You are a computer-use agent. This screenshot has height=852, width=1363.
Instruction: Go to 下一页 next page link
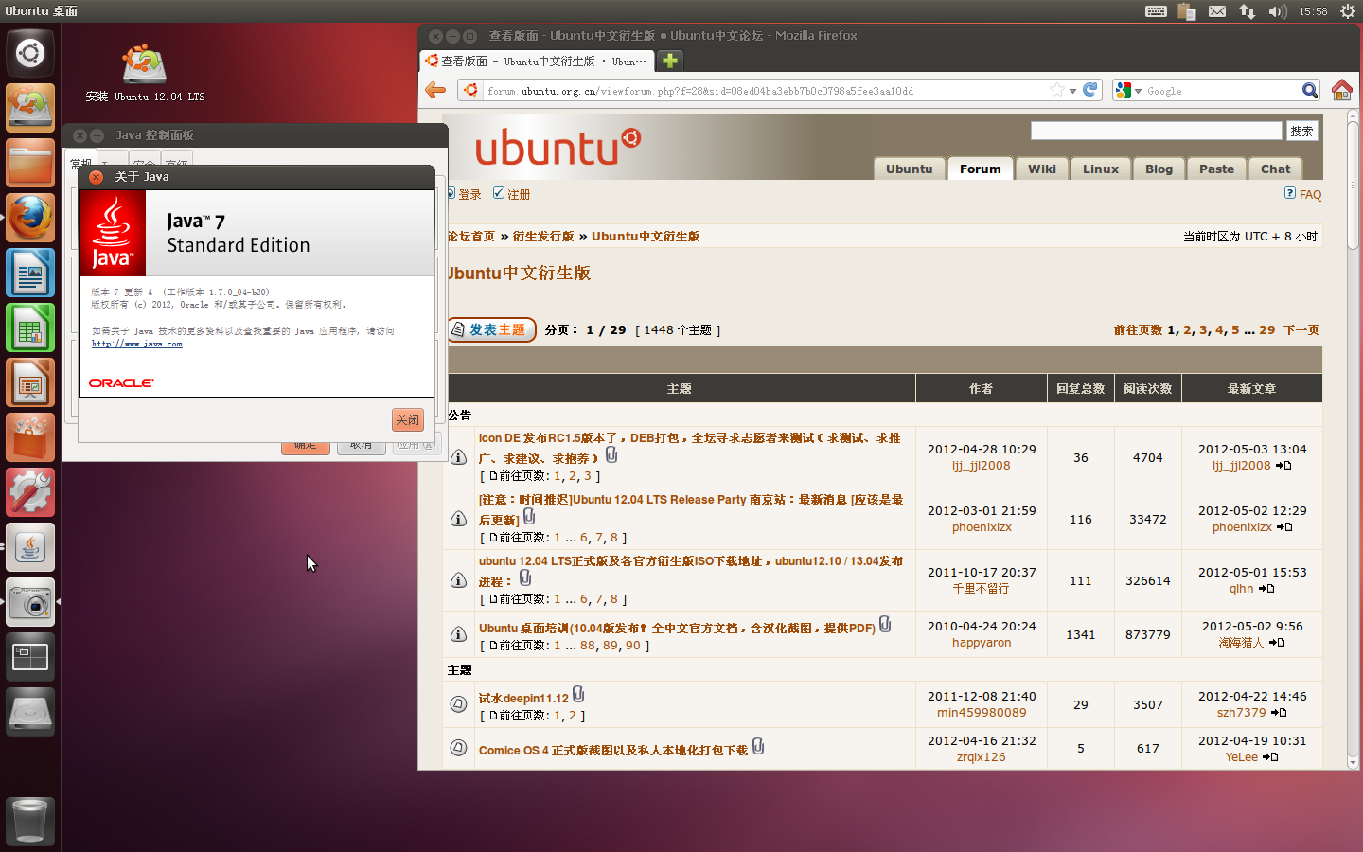(1301, 329)
